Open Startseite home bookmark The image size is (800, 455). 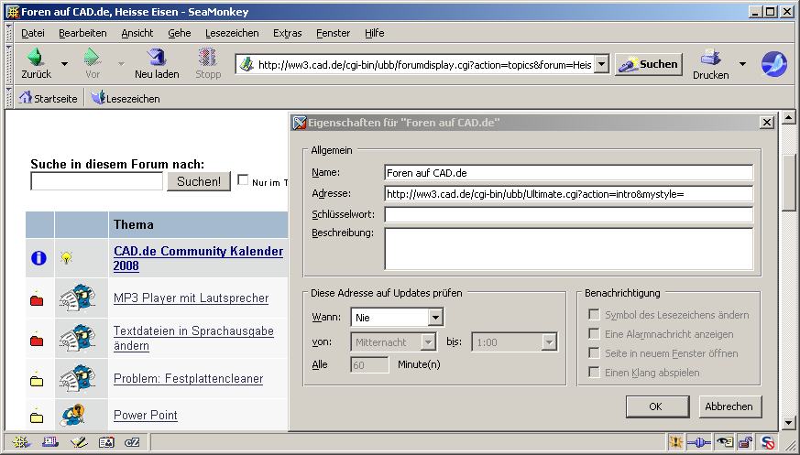49,98
